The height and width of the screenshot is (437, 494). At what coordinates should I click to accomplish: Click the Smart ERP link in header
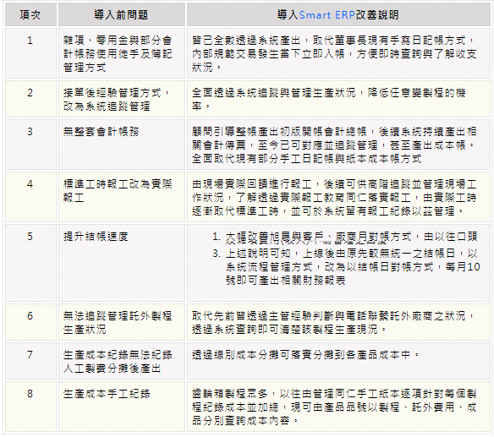click(x=327, y=15)
